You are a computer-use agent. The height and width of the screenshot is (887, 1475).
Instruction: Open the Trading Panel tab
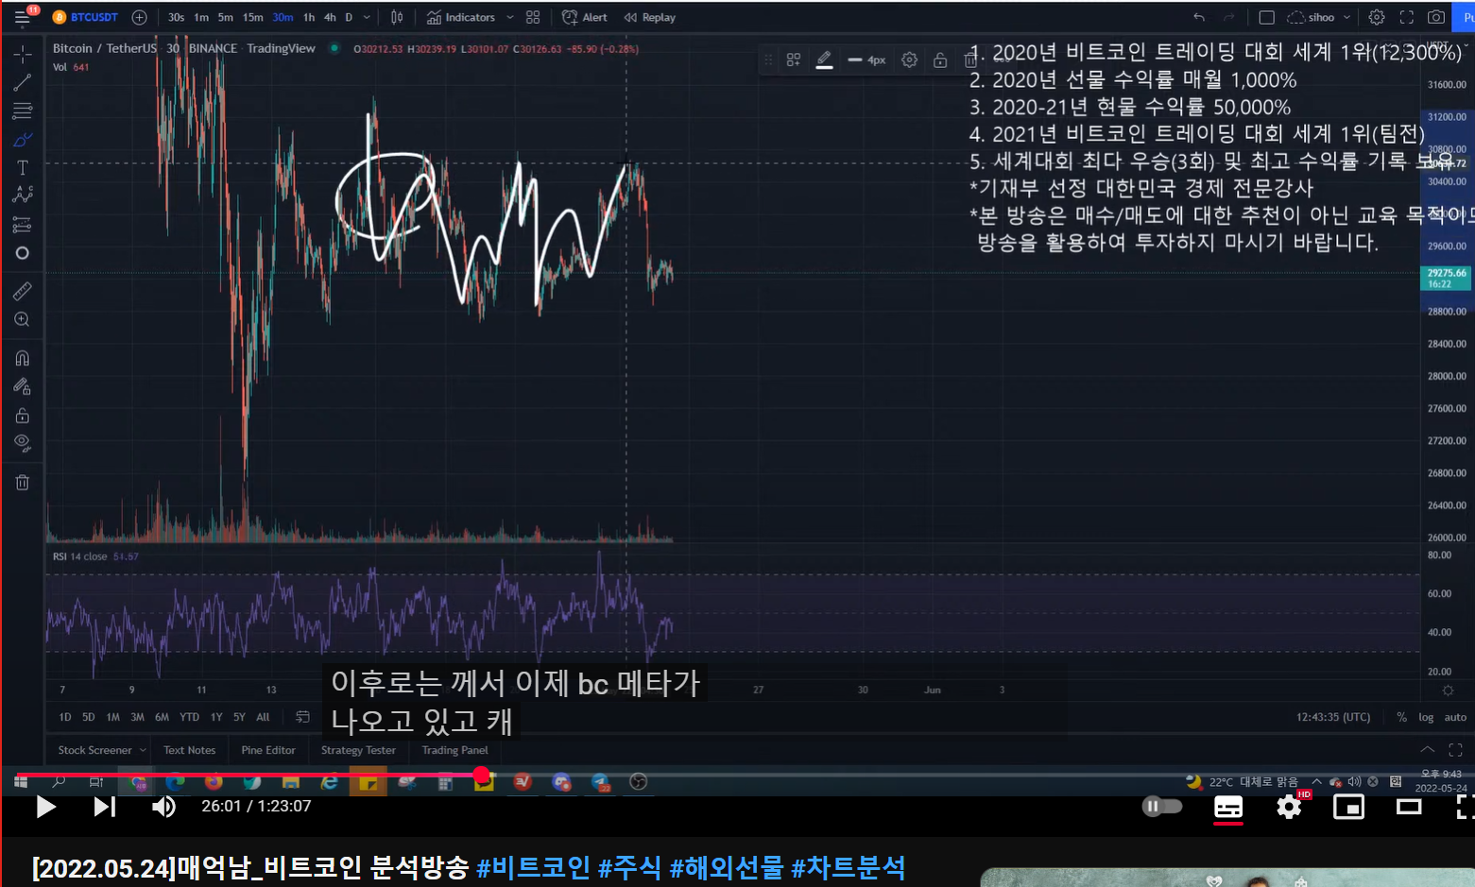click(x=455, y=750)
